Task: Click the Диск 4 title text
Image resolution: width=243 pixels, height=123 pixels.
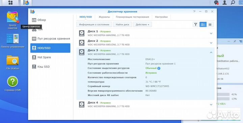Action: tap(93, 103)
